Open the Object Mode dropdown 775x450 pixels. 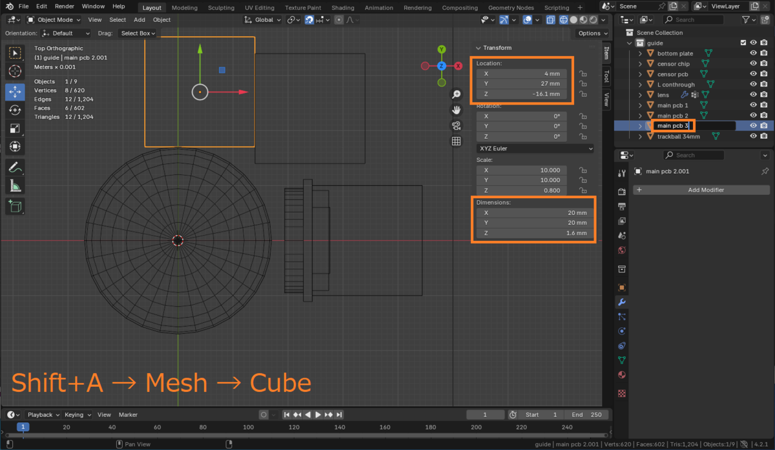55,19
